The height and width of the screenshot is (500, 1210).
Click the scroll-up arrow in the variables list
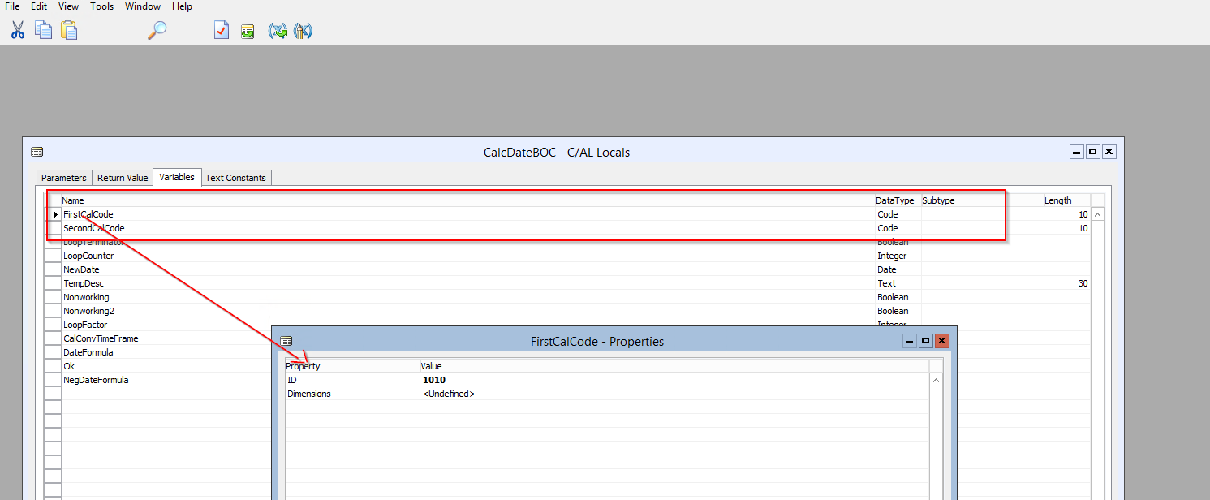click(x=1098, y=213)
